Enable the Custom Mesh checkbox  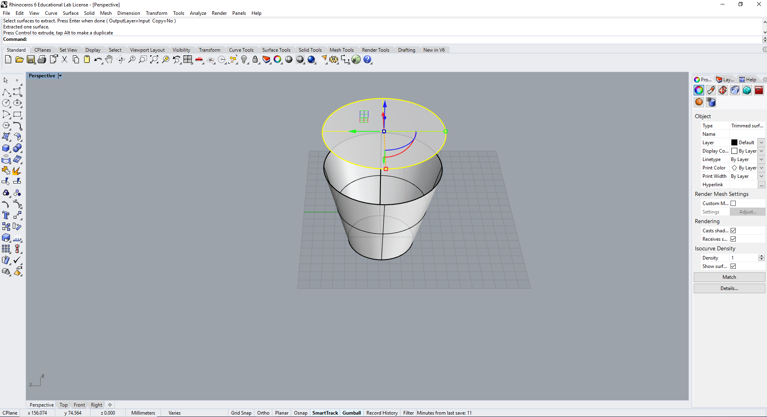733,203
